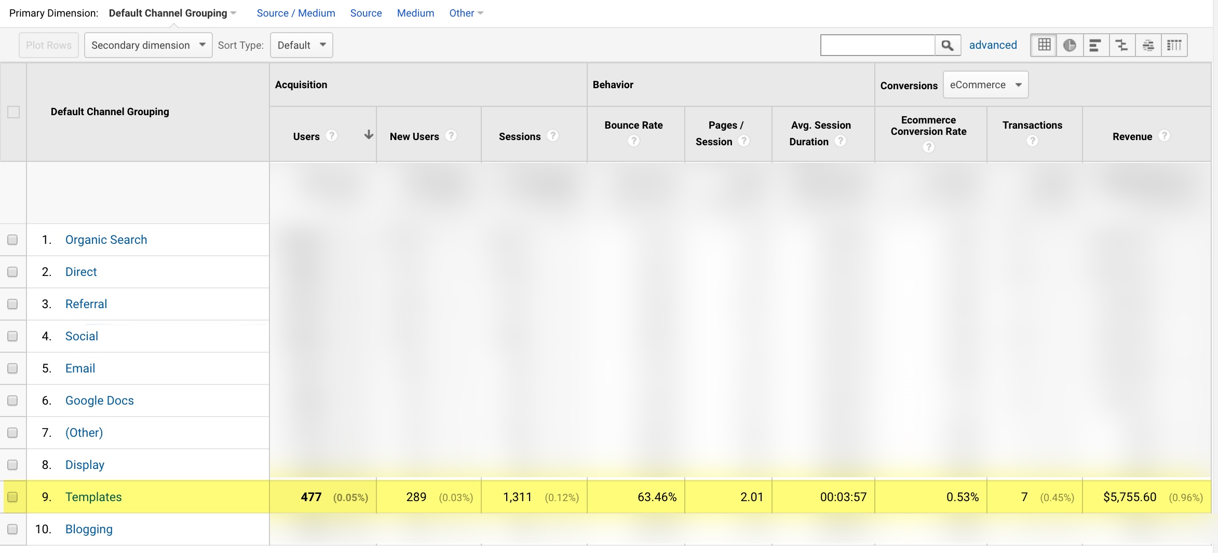Image resolution: width=1218 pixels, height=553 pixels.
Task: Click the Users sort descending arrow
Action: (x=369, y=135)
